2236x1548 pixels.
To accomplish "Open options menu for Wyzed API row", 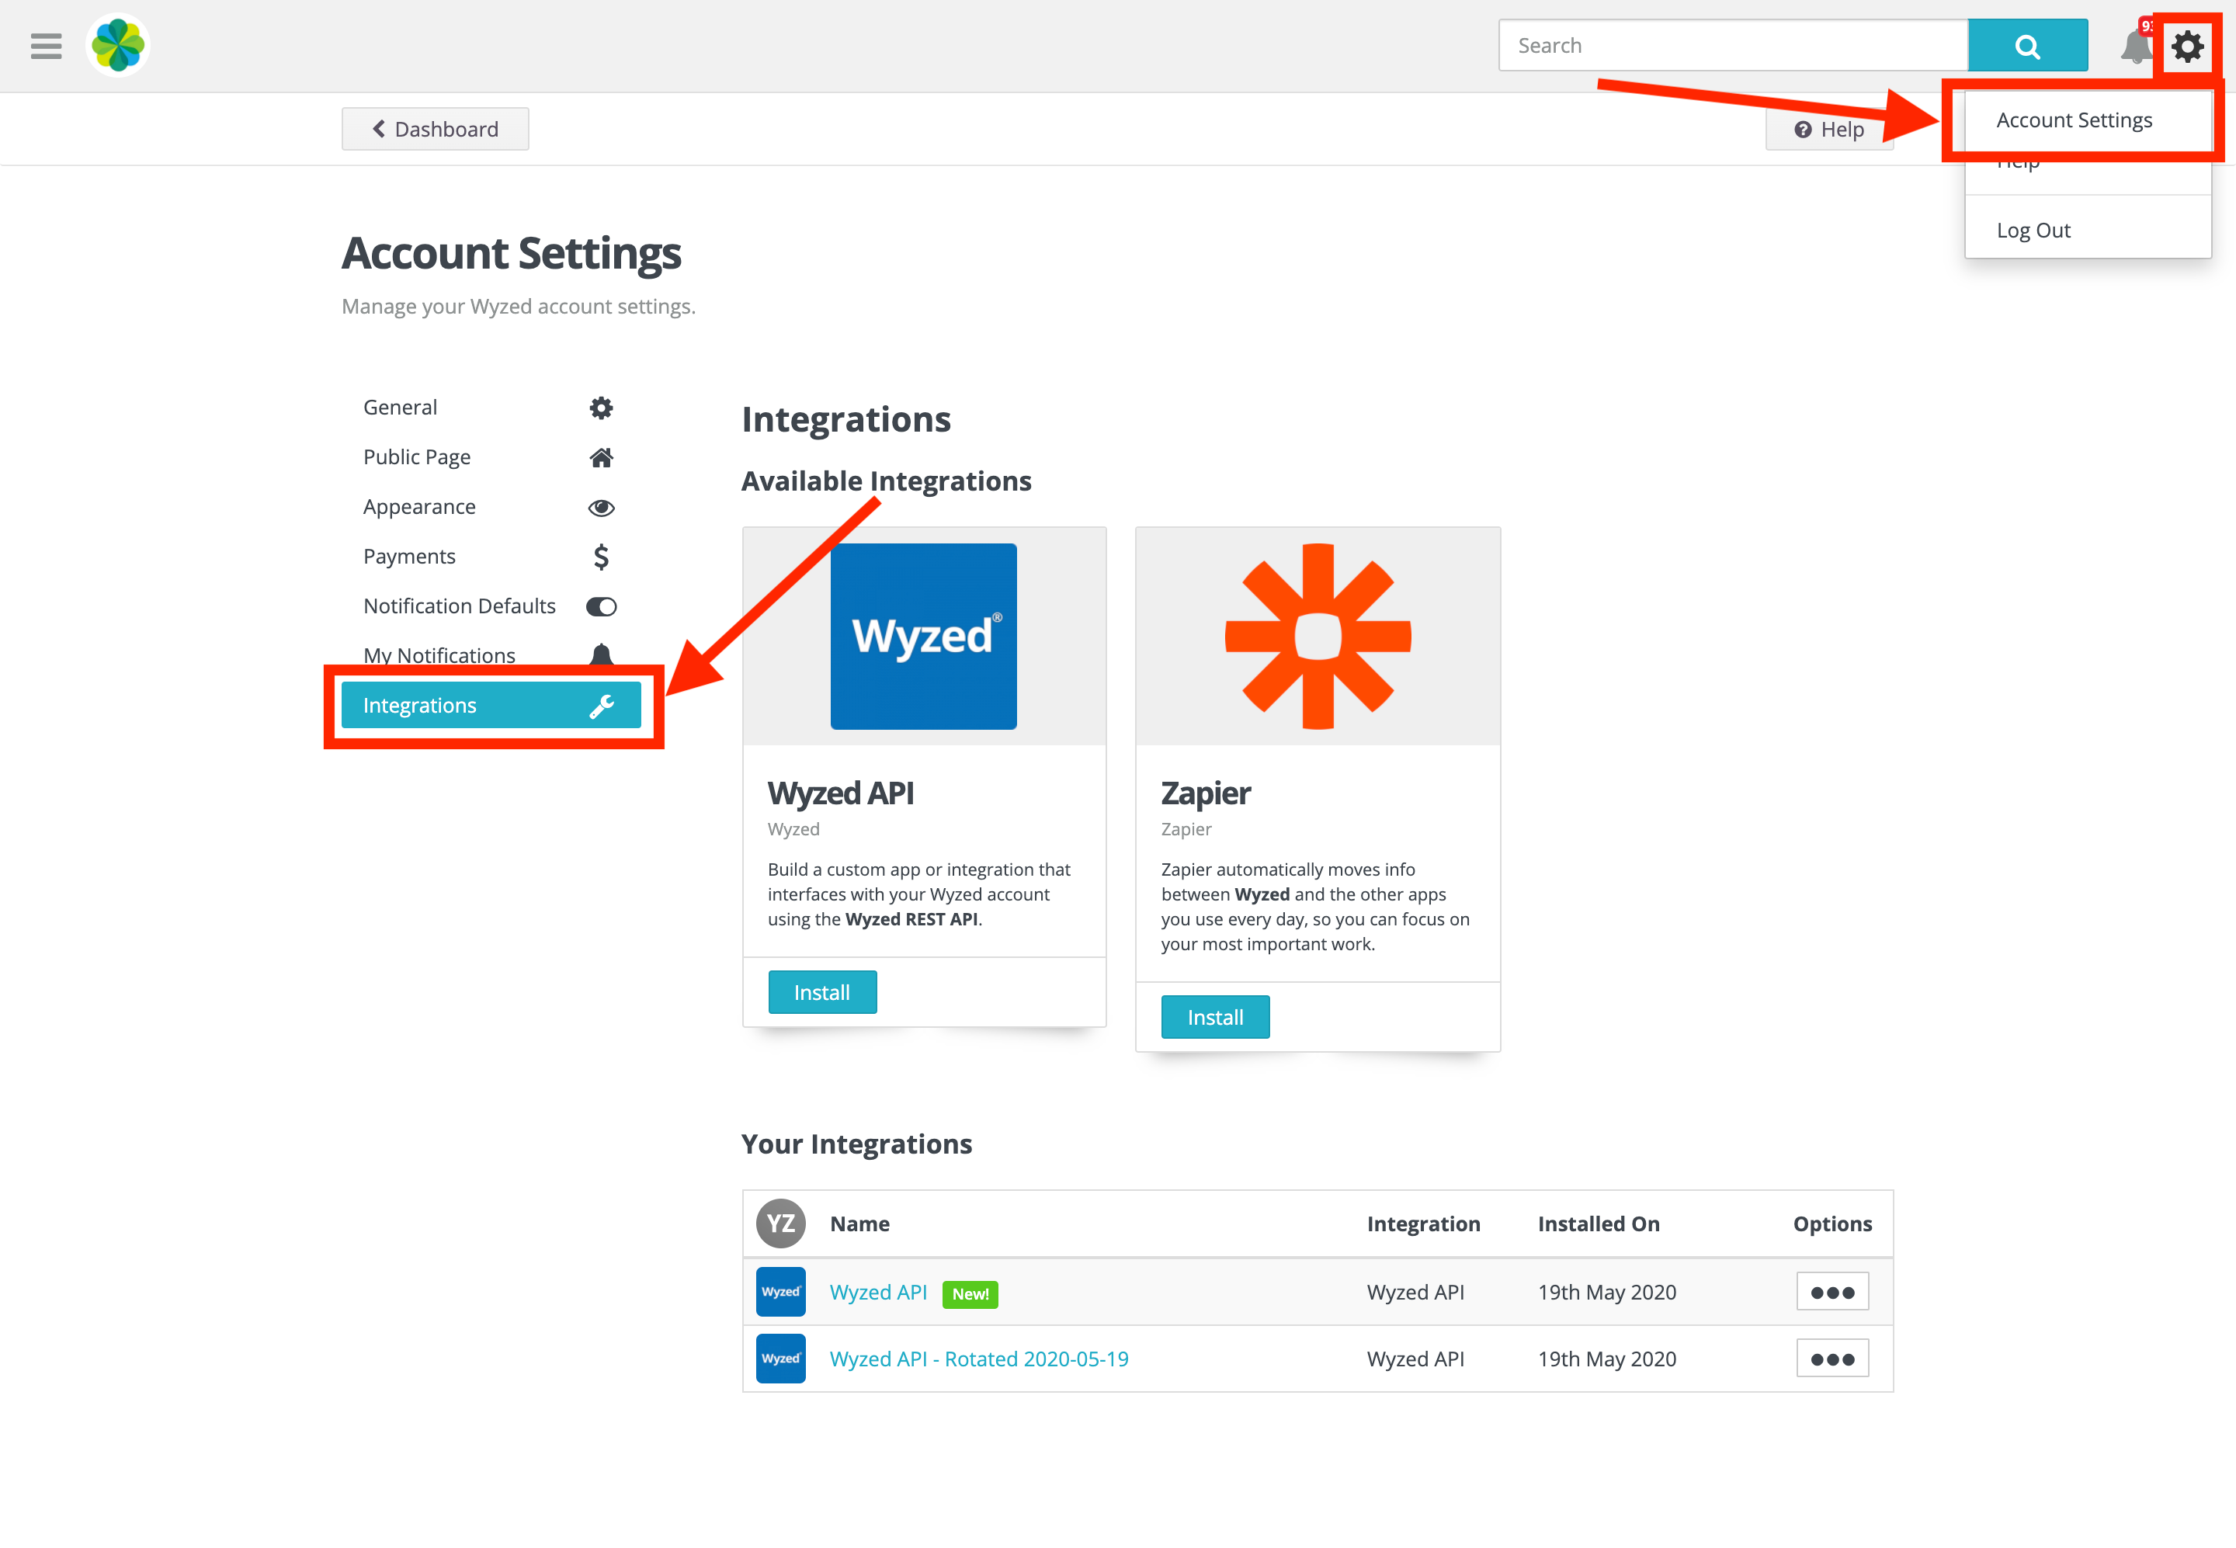I will coord(1832,1291).
